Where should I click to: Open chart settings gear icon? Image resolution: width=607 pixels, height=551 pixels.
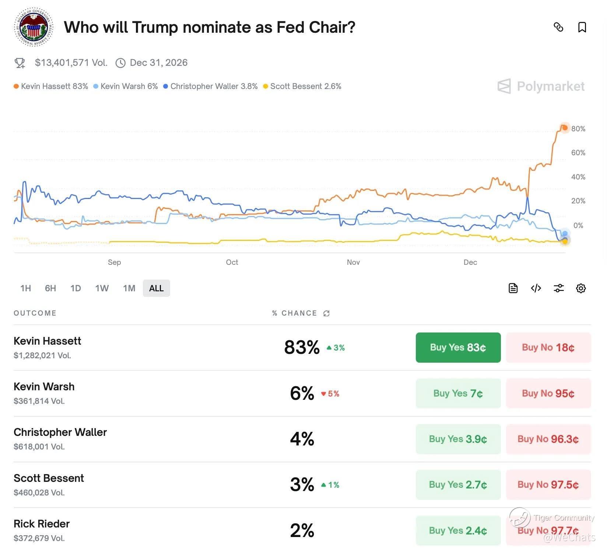pyautogui.click(x=581, y=288)
